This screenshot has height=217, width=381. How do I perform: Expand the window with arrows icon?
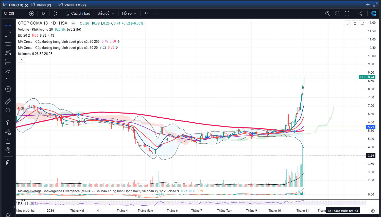click(x=375, y=5)
